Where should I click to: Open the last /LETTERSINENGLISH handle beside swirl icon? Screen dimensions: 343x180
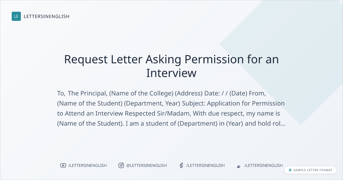[264, 165]
